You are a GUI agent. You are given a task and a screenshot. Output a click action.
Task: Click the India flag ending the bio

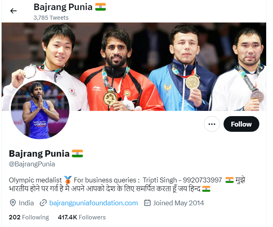click(206, 189)
